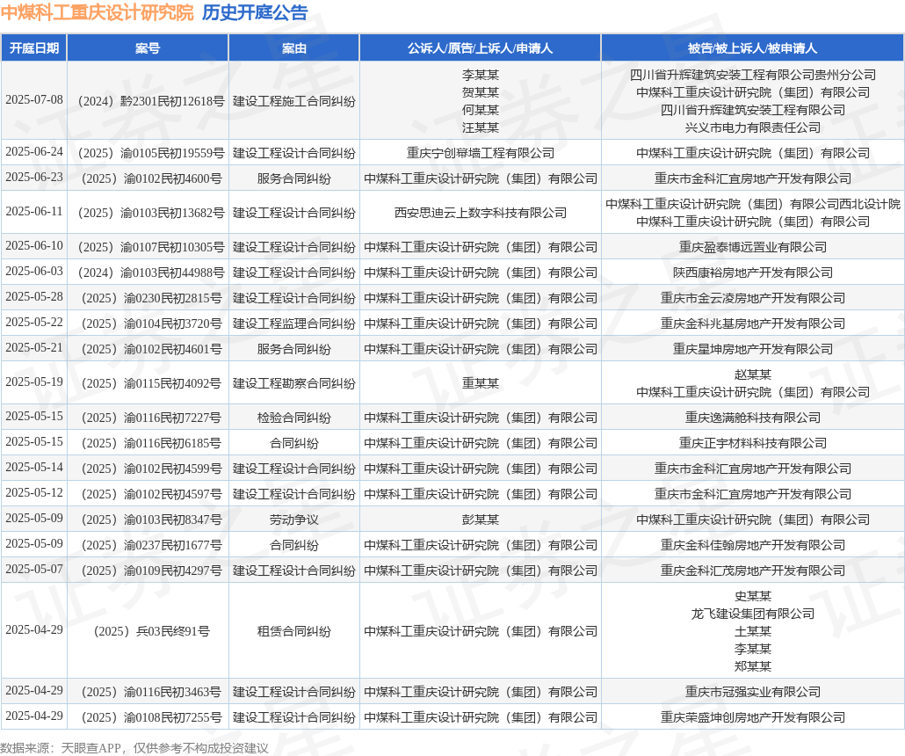Click cause 租赁合同纠纷
Viewport: 905px width, 756px height.
pyautogui.click(x=293, y=631)
